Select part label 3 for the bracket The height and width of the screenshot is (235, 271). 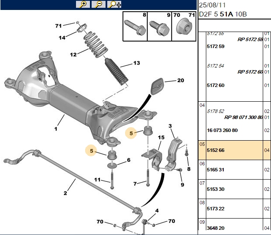click(x=170, y=126)
